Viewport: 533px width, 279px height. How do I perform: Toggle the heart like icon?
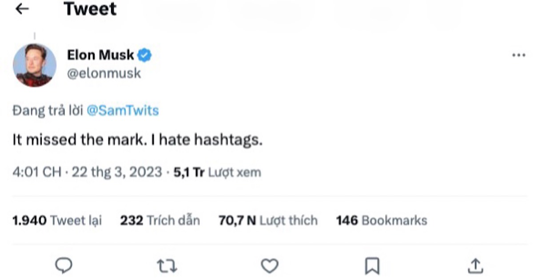[269, 266]
